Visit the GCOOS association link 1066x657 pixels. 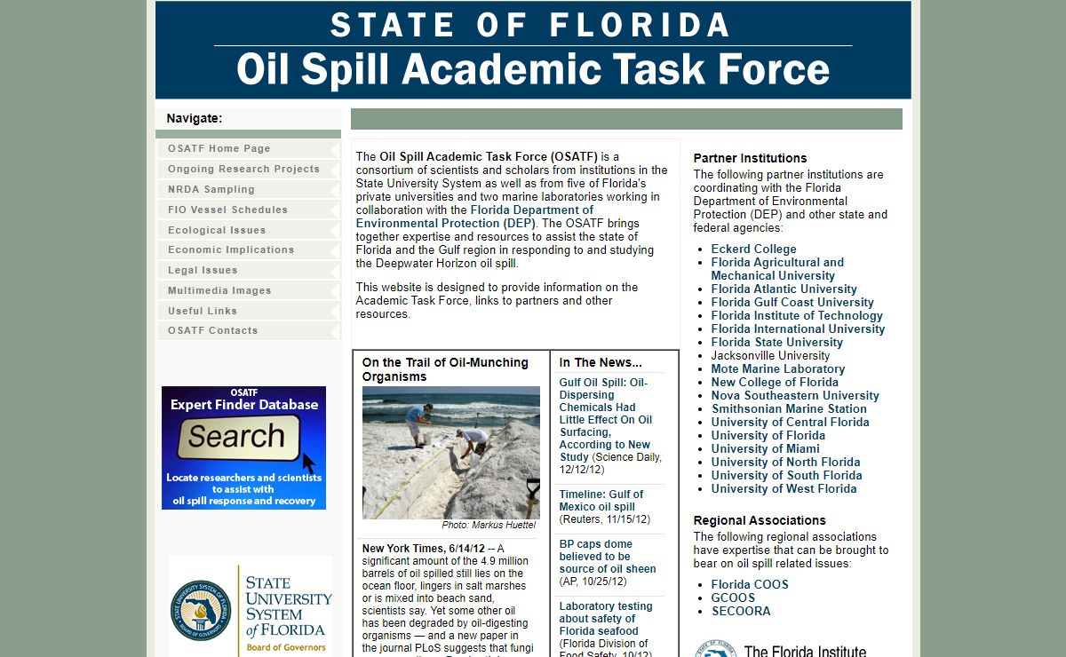pos(733,598)
